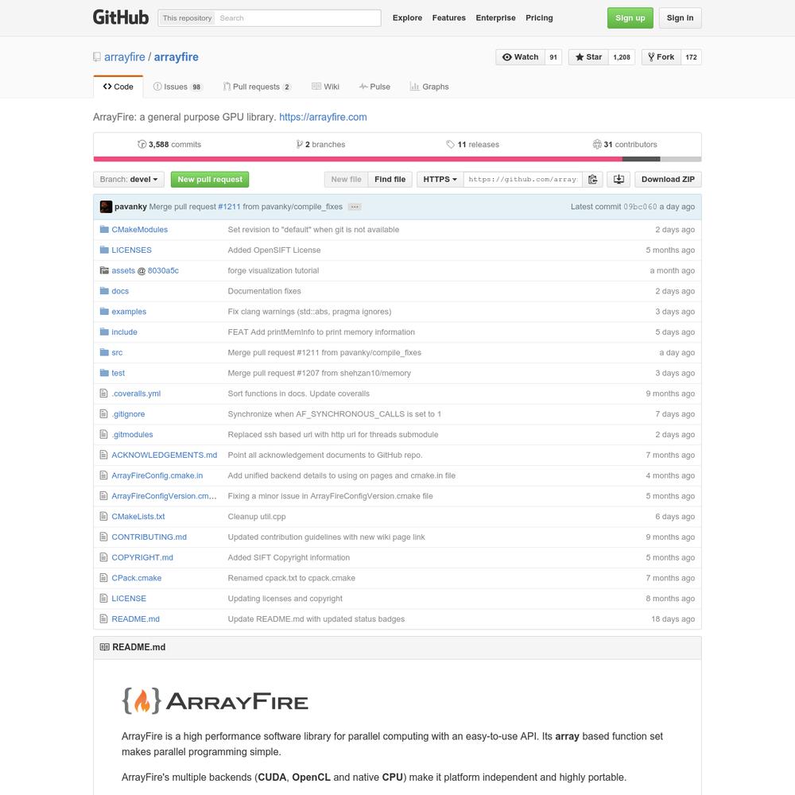Click the Sign in button

[x=680, y=17]
